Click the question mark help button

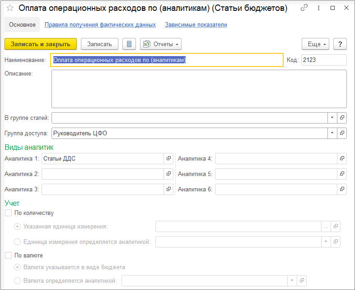[340, 44]
